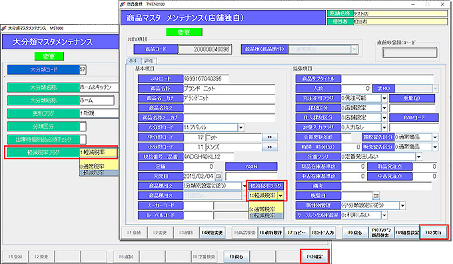Click the 商品名称 field with ブランド ニット
Viewport: 453px width, 264px height.
[x=229, y=89]
